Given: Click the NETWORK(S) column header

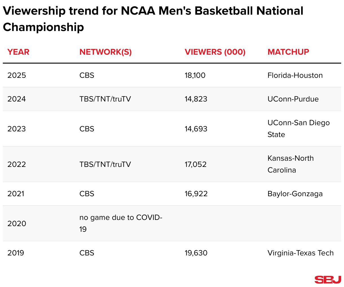Looking at the screenshot, I should [105, 52].
